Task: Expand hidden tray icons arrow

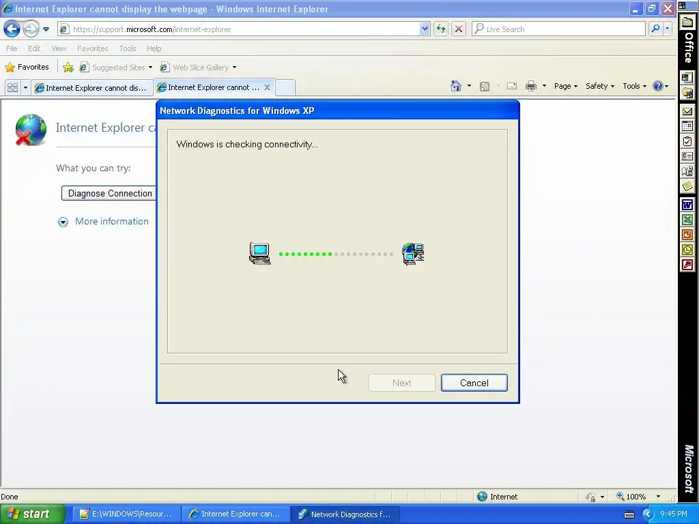Action: (647, 514)
